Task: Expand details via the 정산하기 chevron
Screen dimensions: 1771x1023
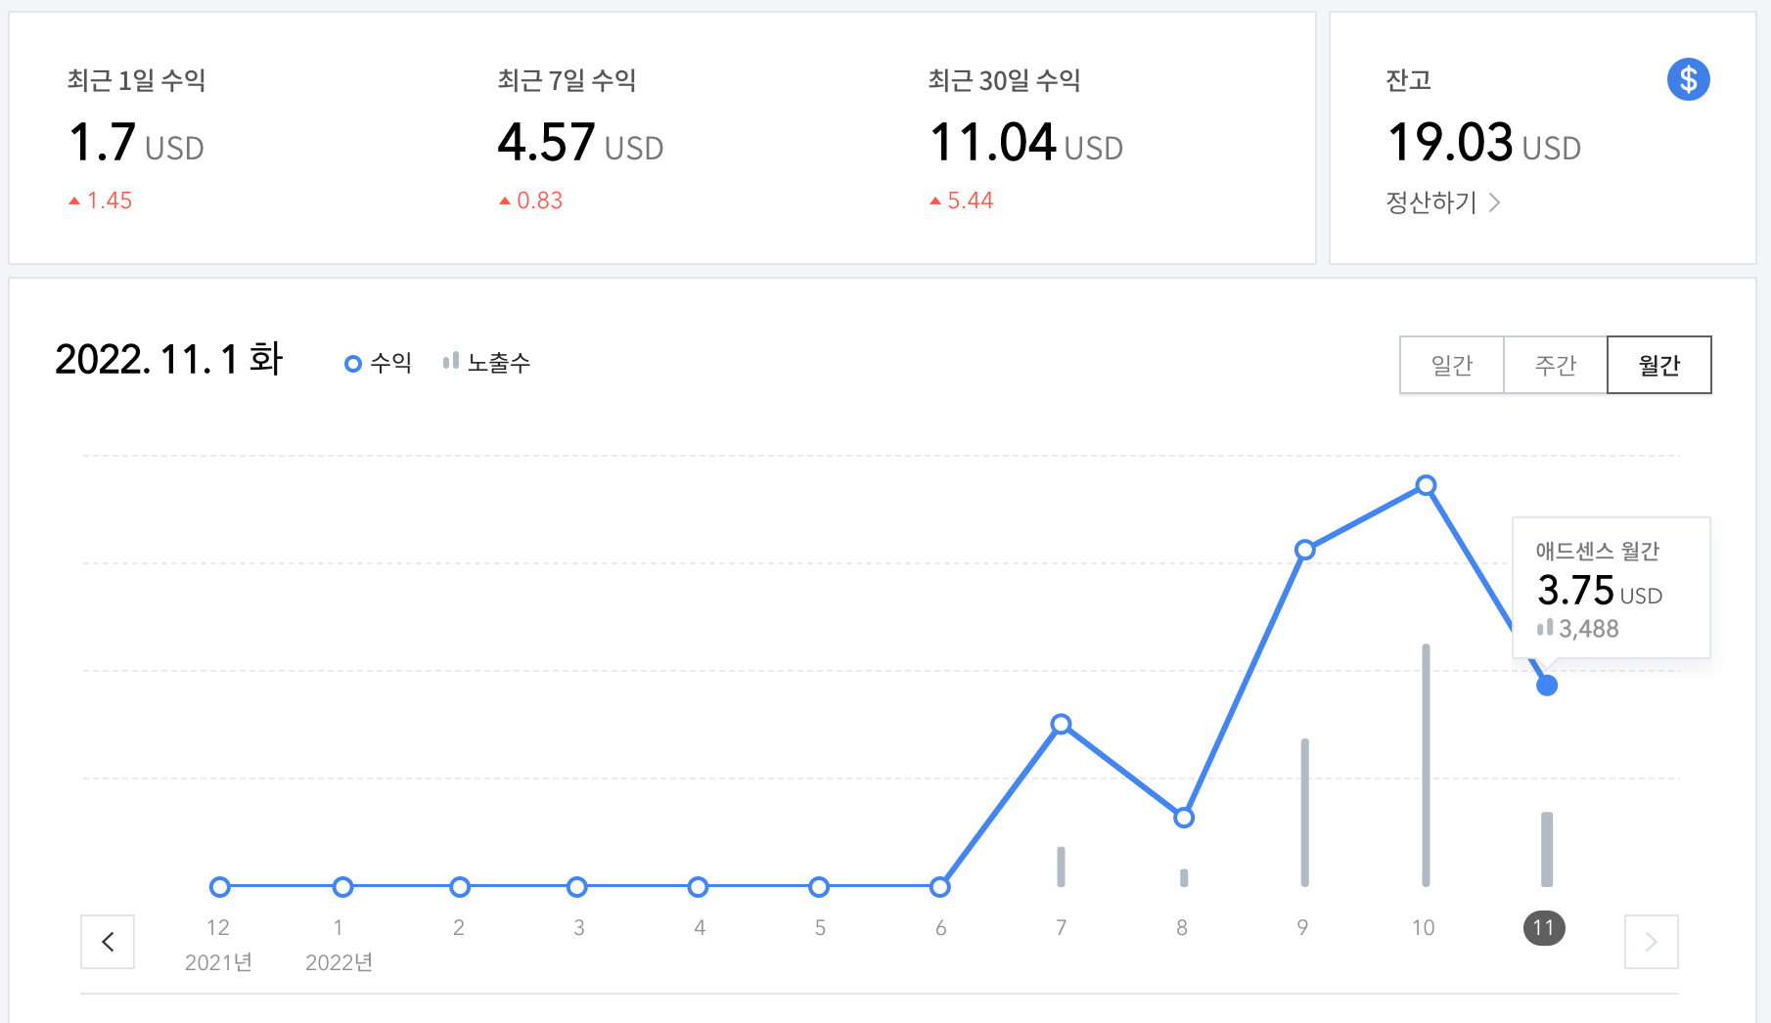Action: coord(1494,201)
